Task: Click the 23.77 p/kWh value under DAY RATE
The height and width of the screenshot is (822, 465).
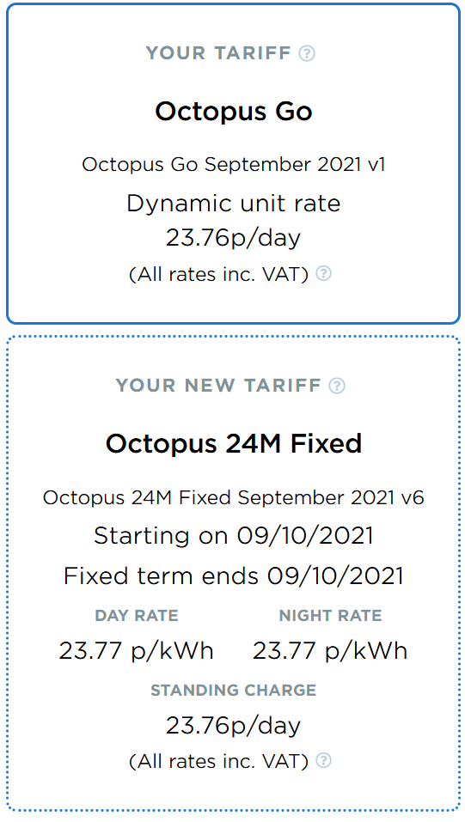Action: (x=137, y=651)
